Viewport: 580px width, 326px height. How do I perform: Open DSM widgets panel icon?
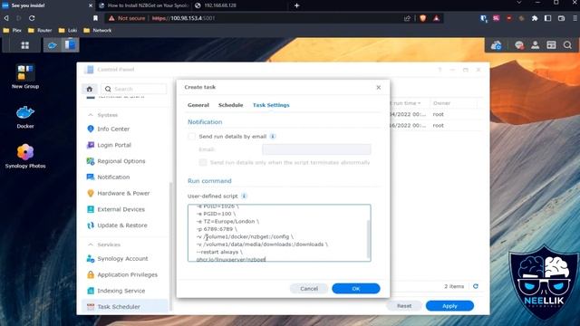tap(551, 45)
